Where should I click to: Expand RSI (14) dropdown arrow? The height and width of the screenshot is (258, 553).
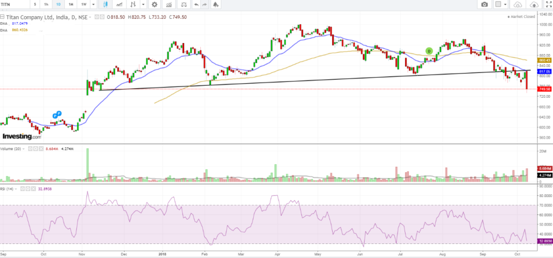[16, 189]
